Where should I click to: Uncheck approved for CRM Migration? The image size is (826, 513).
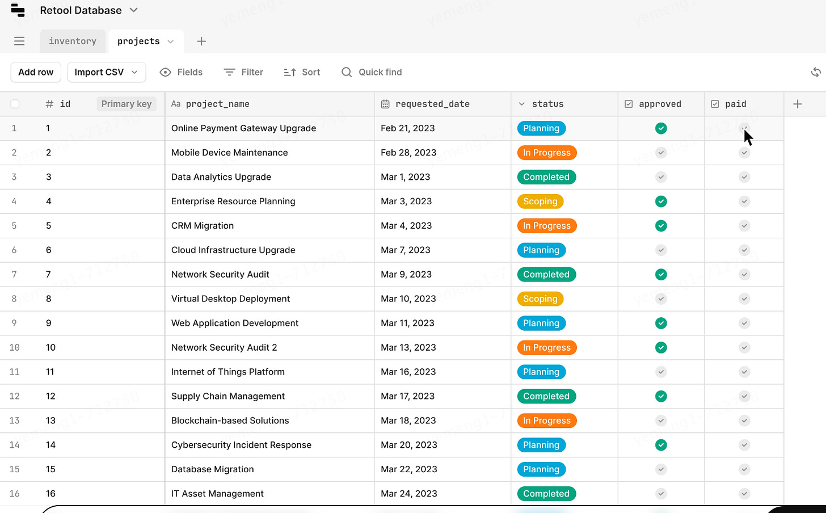point(661,226)
